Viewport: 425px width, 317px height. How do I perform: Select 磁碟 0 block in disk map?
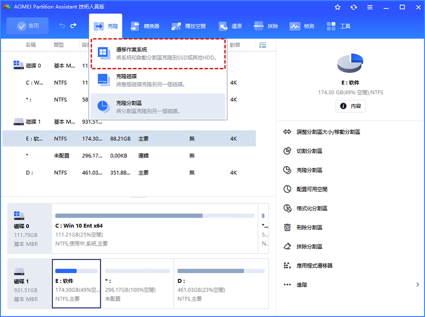[29, 228]
